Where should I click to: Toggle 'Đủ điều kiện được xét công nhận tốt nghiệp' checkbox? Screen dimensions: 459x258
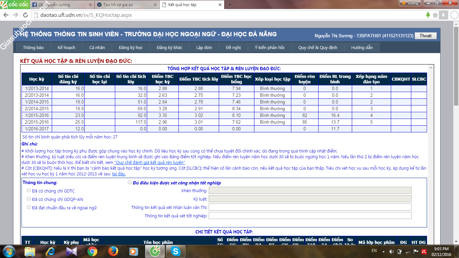pos(130,182)
